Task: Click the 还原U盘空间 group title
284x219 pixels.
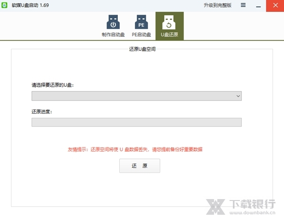Action: click(x=142, y=49)
